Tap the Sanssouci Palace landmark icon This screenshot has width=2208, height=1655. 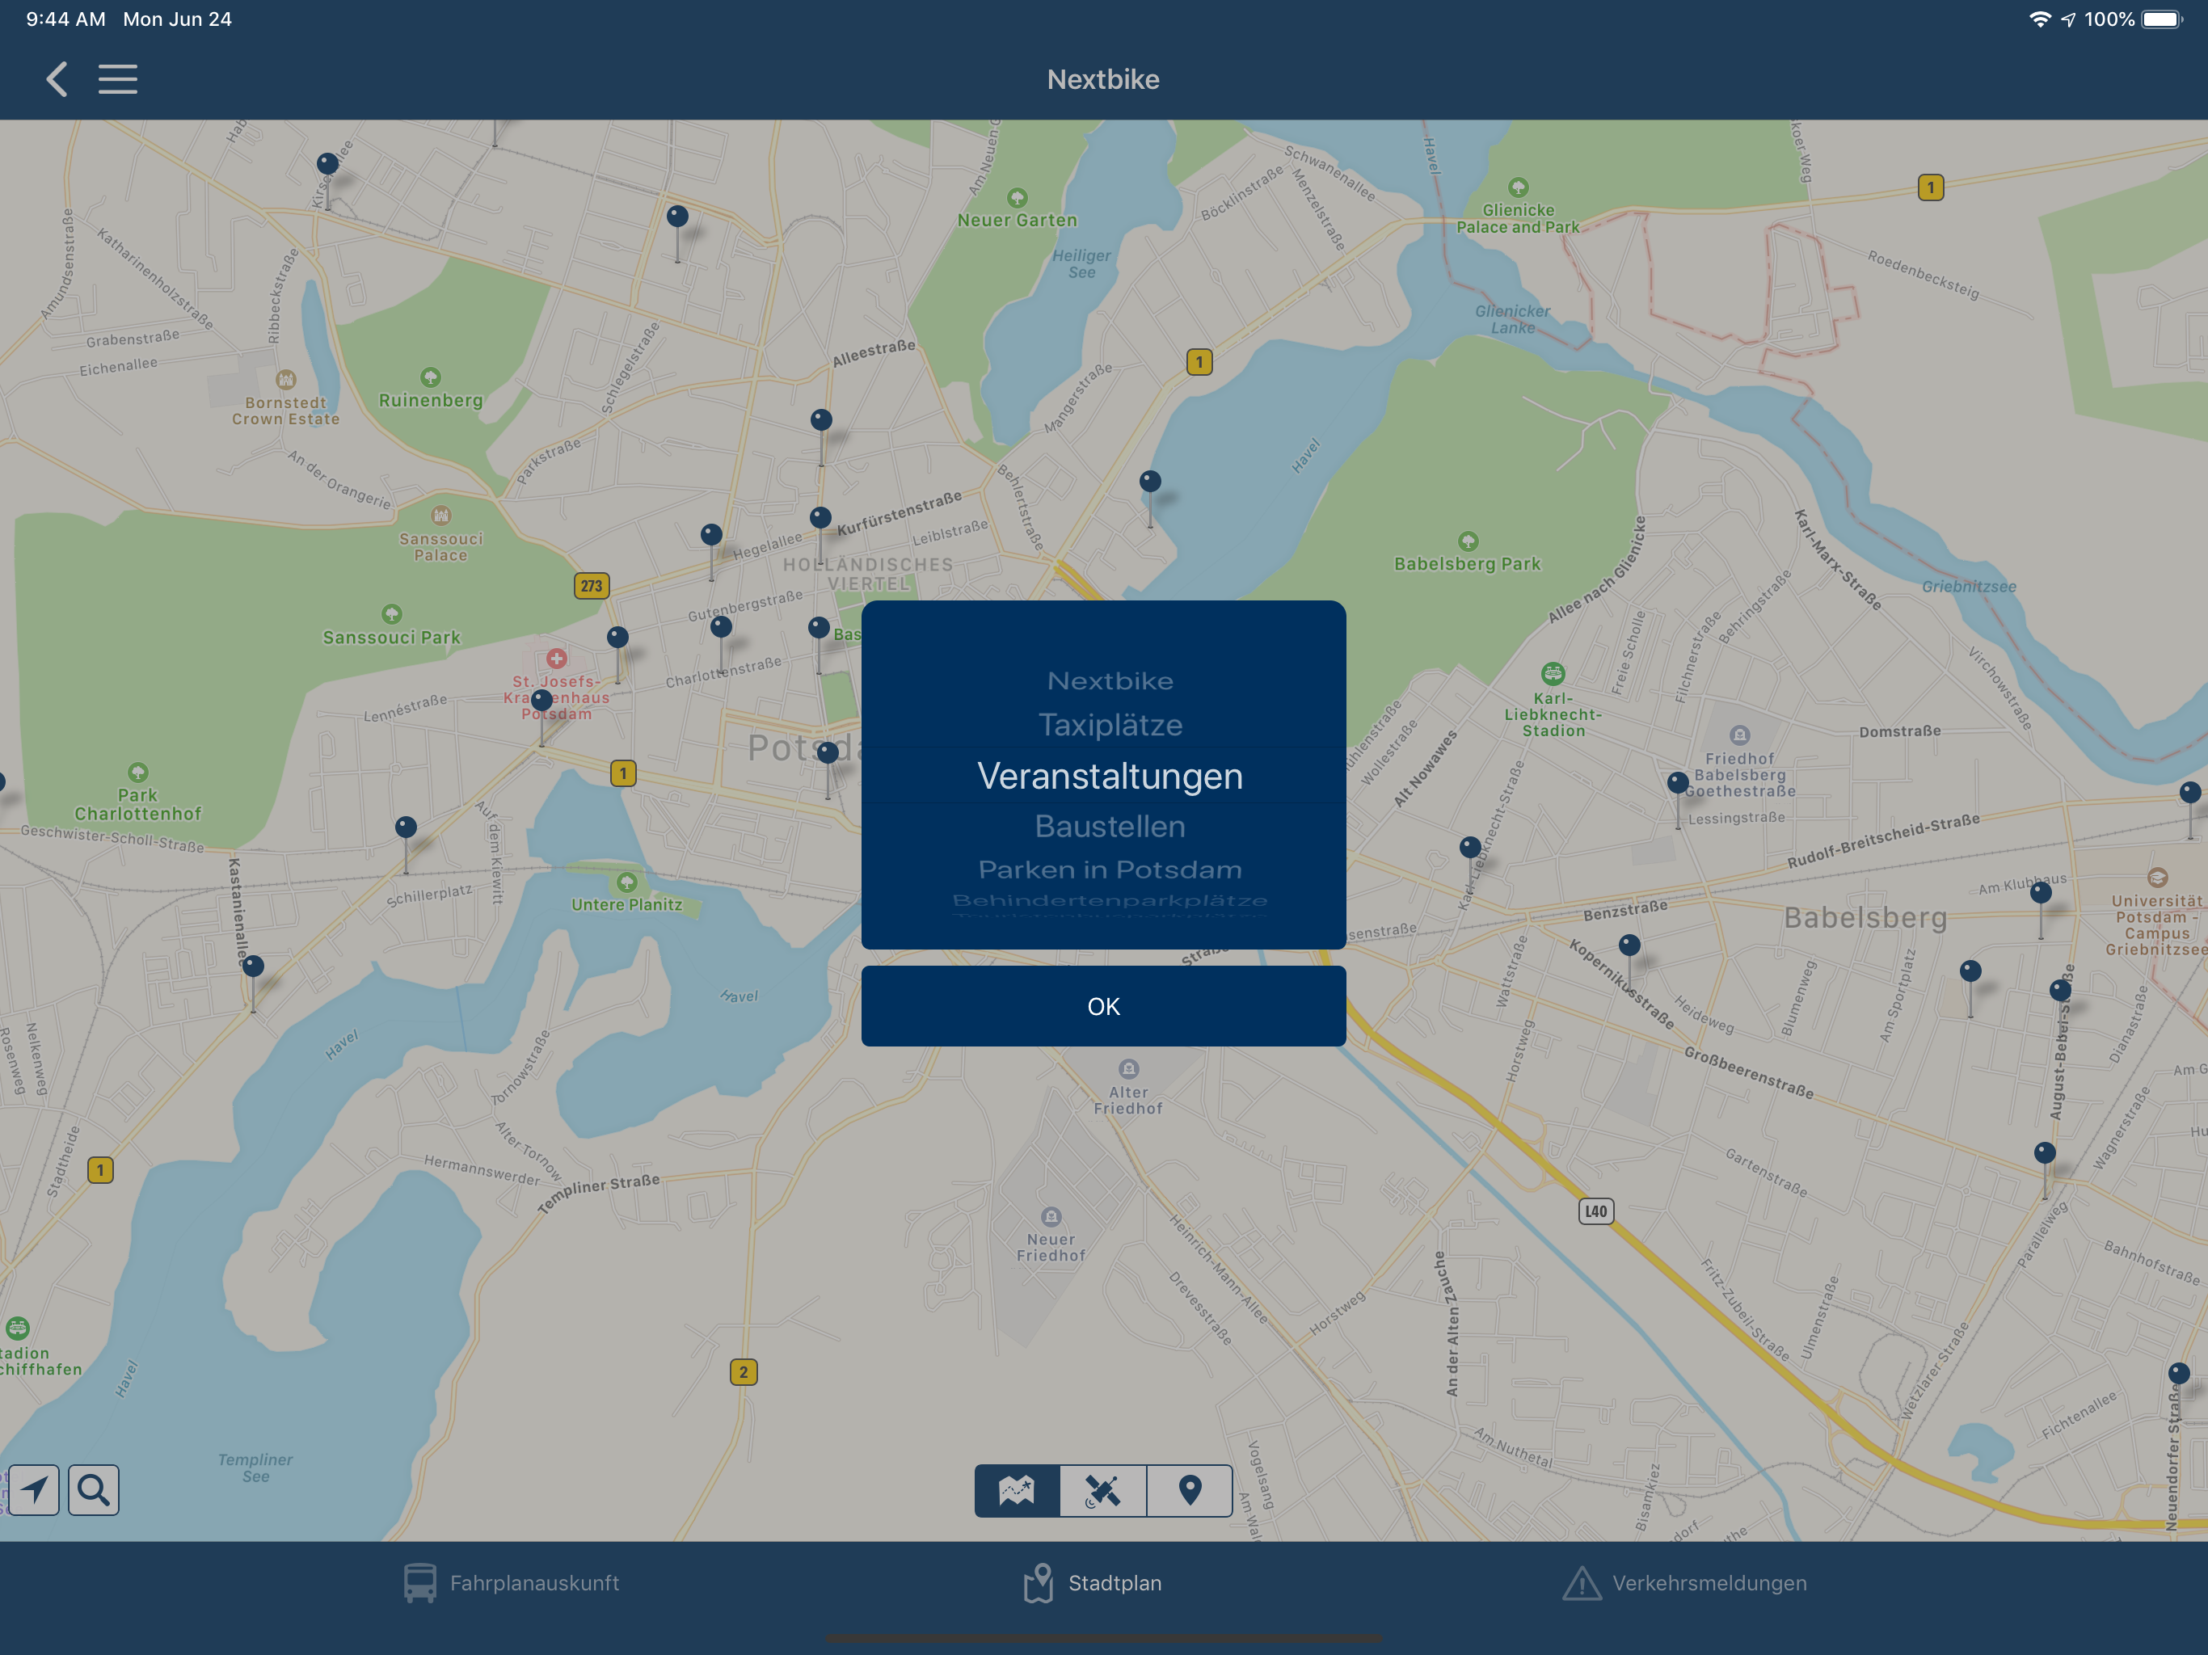(x=441, y=515)
